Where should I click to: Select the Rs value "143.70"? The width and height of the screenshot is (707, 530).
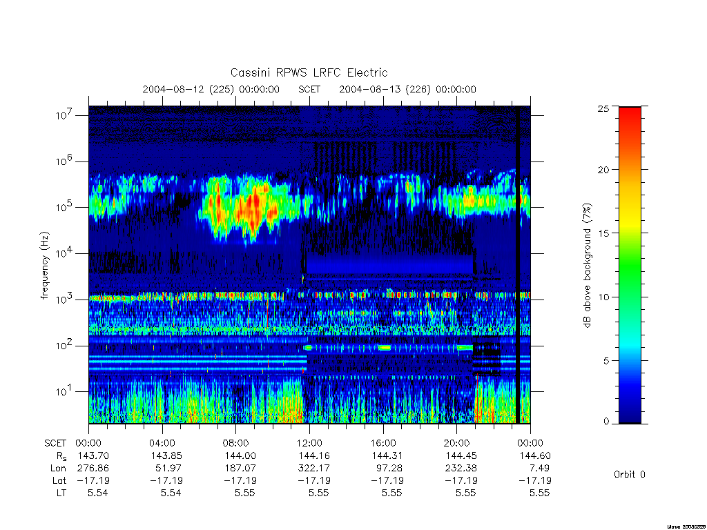pyautogui.click(x=93, y=455)
